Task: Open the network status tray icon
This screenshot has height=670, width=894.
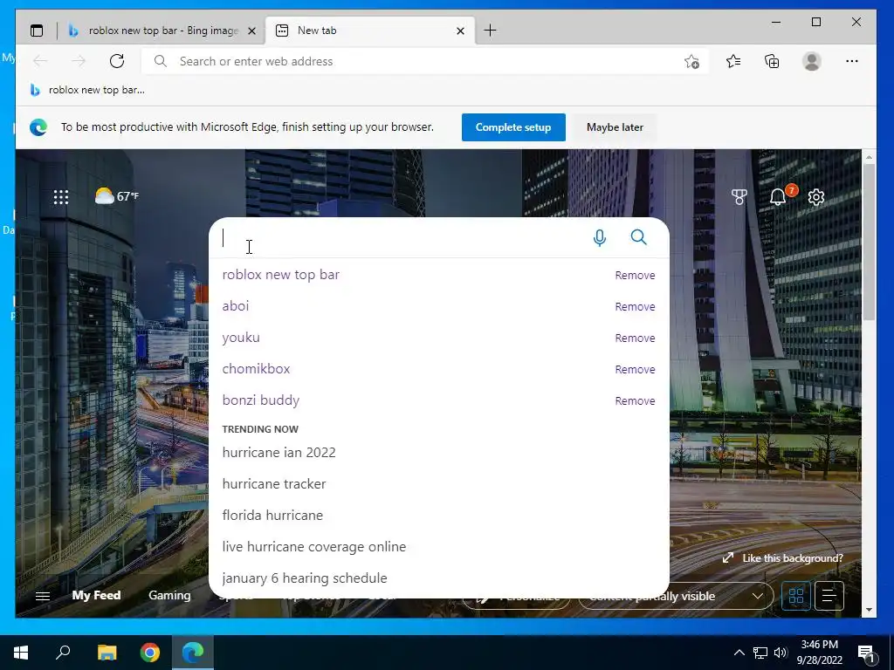Action: 760,653
